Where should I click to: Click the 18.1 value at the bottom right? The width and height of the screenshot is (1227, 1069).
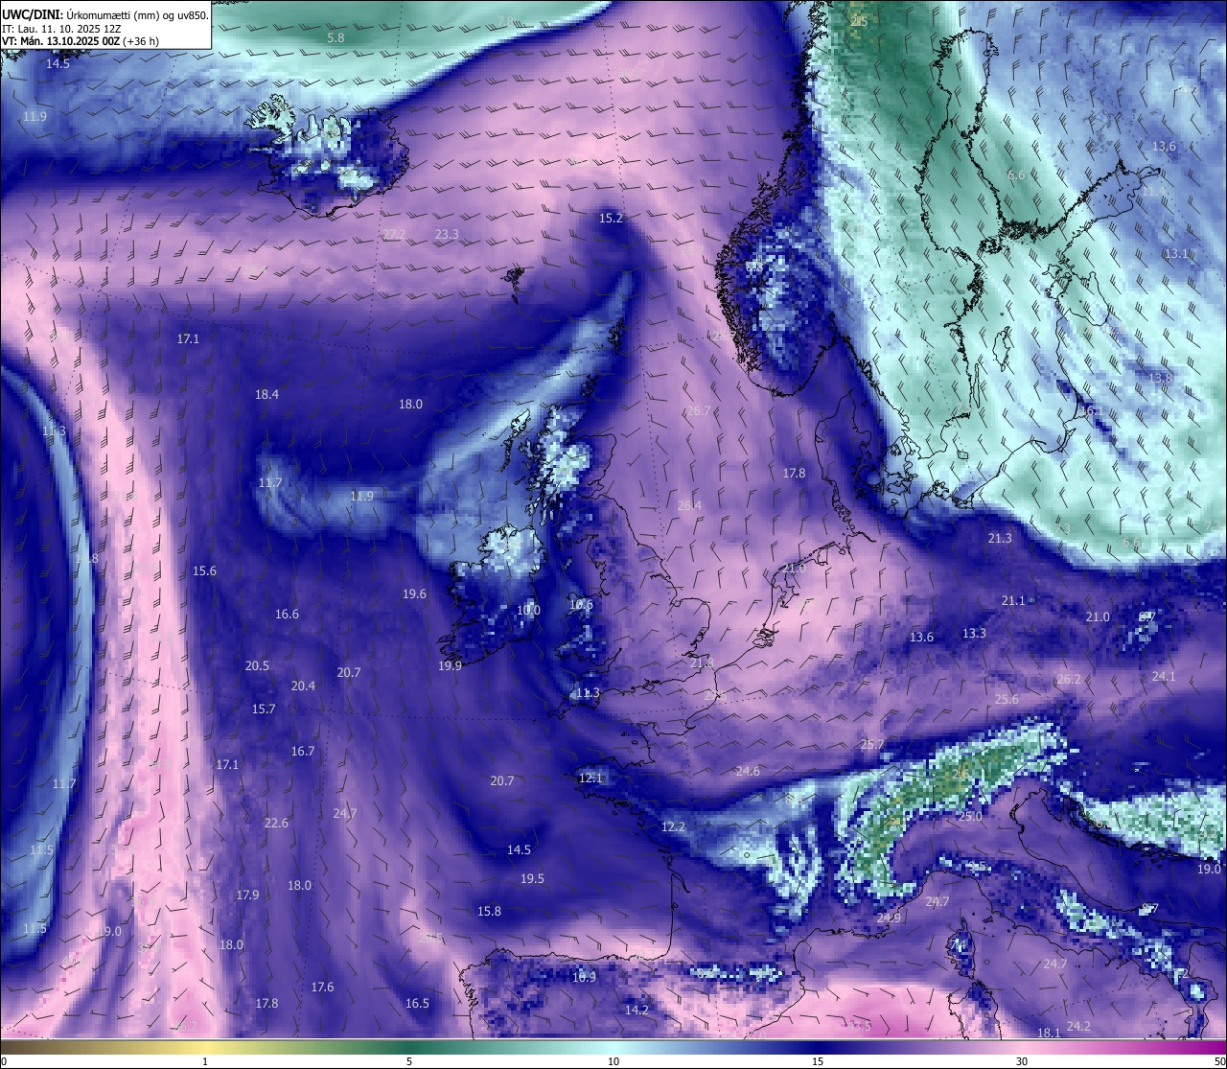tap(1049, 1033)
